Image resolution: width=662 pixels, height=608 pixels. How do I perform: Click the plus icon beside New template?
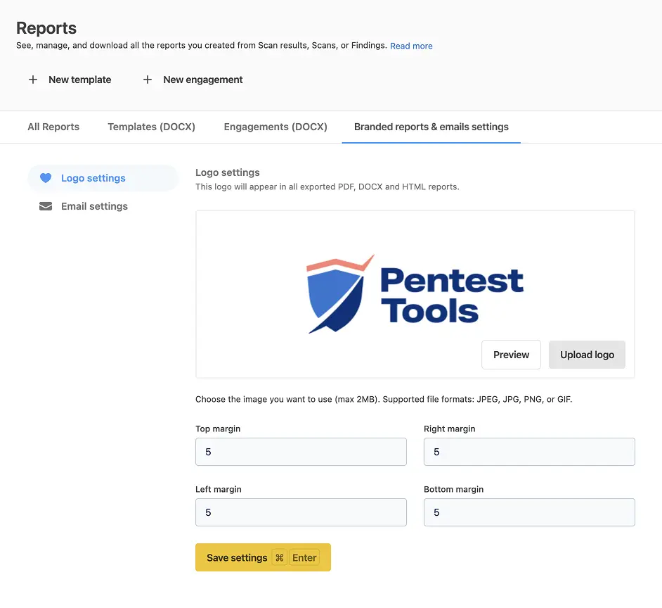click(x=33, y=80)
